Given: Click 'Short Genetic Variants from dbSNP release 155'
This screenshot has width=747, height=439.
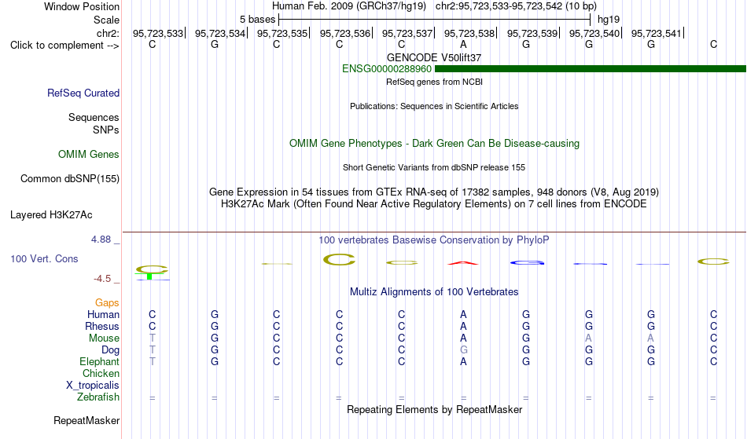Looking at the screenshot, I should click(x=434, y=167).
